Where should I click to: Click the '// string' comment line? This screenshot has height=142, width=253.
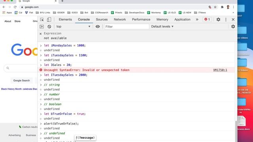click(52, 85)
